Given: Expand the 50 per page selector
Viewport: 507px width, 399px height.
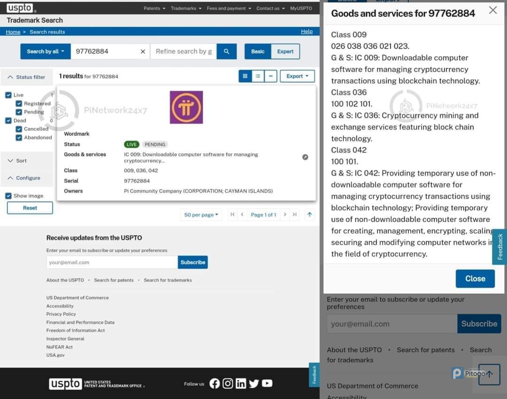Looking at the screenshot, I should point(201,215).
